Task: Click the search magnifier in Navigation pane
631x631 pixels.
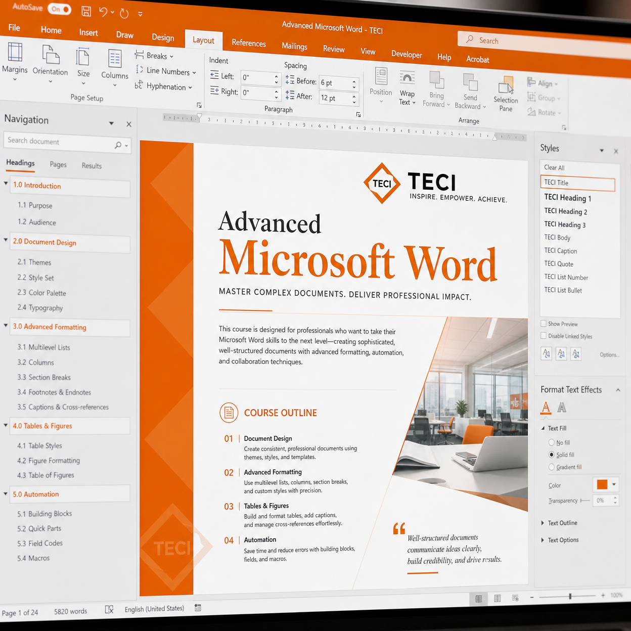Action: coord(118,146)
